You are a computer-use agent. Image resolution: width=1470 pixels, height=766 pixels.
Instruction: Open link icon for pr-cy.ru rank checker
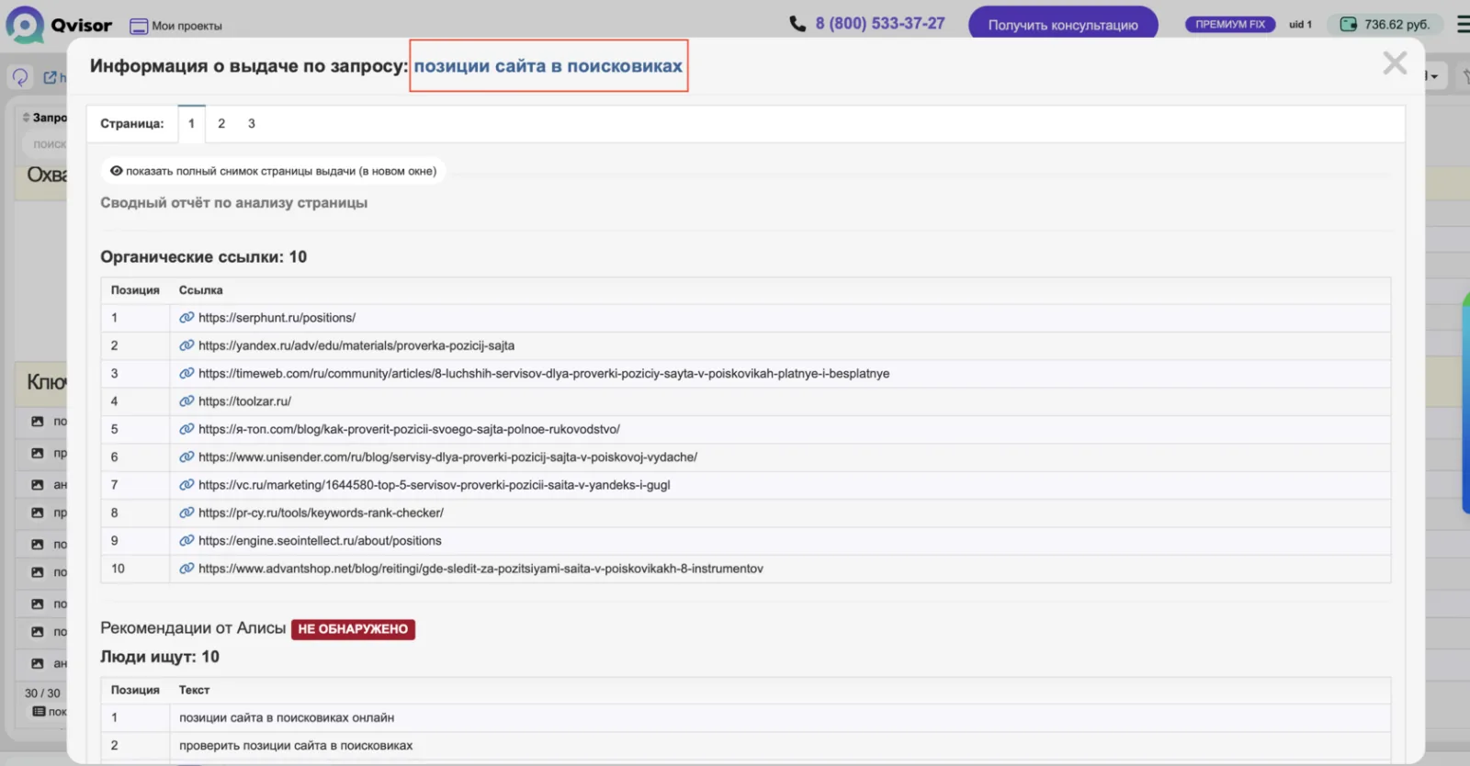click(187, 513)
